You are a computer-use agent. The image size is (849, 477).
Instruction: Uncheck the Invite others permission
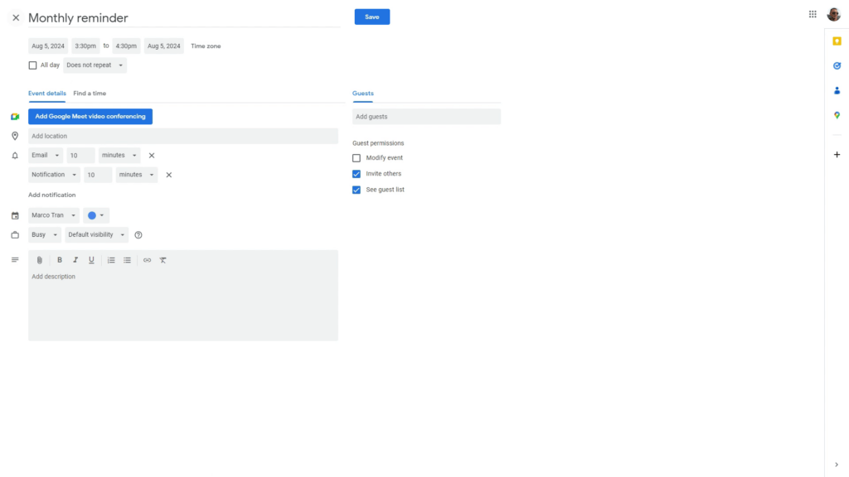[x=356, y=173]
